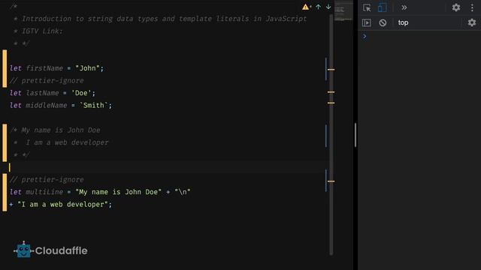Click the warning marker beside lastName line
Image resolution: width=481 pixels, height=270 pixels.
[331, 92]
